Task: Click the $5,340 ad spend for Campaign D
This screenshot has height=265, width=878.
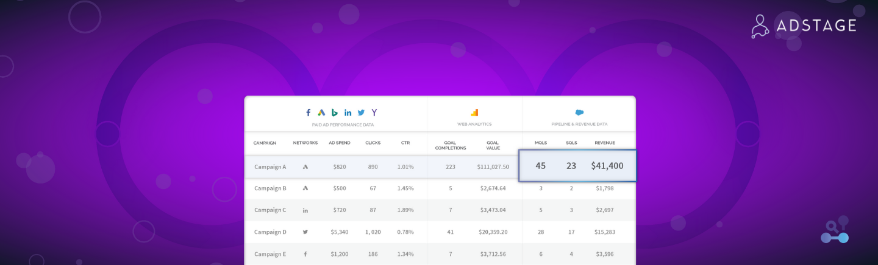Action: click(340, 232)
